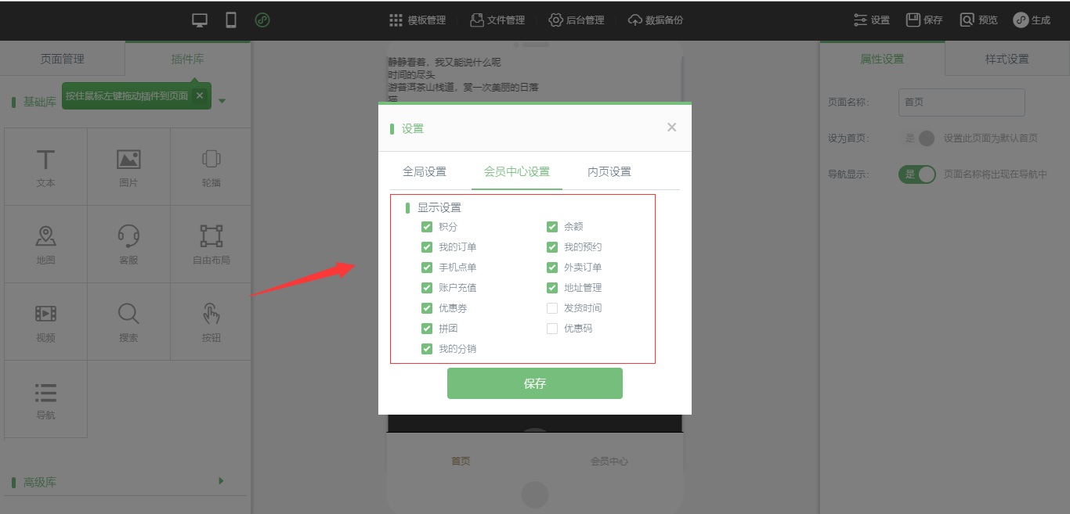This screenshot has height=514, width=1070.
Task: Open 模板管理 grid icon
Action: pyautogui.click(x=396, y=20)
